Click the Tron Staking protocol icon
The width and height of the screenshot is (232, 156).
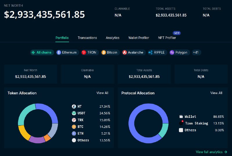[181, 123]
